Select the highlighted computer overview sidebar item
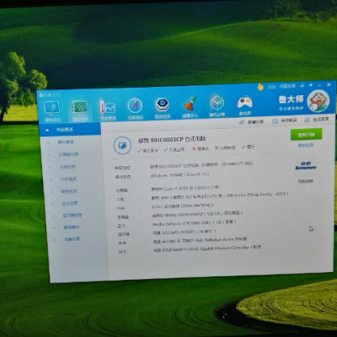This screenshot has height=337, width=337. tap(69, 130)
